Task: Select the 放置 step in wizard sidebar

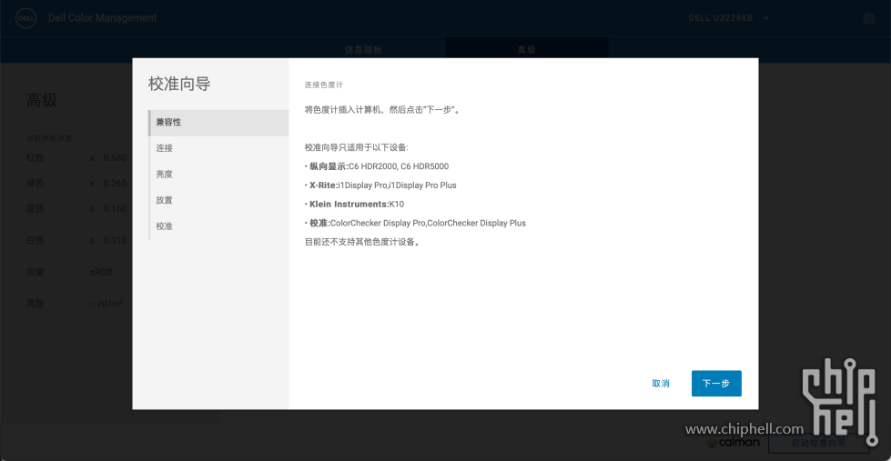Action: 218,200
